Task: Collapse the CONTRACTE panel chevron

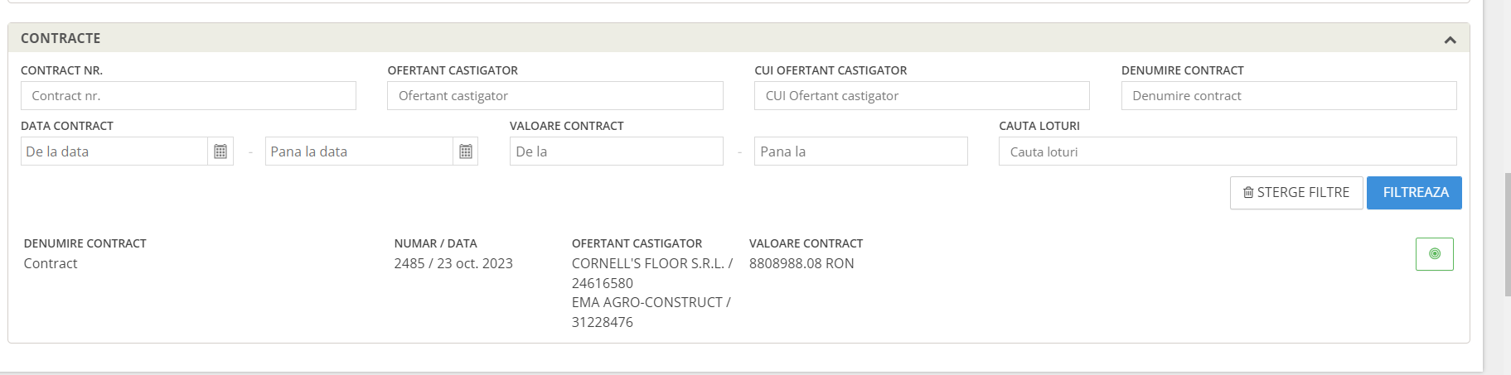Action: (1450, 40)
